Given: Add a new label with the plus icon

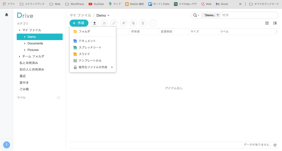Looking at the screenshot, I should (58, 98).
